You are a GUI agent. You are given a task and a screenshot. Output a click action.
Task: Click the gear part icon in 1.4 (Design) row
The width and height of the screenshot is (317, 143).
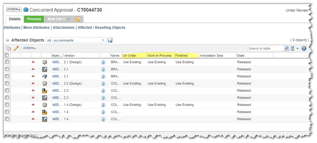pos(45,105)
